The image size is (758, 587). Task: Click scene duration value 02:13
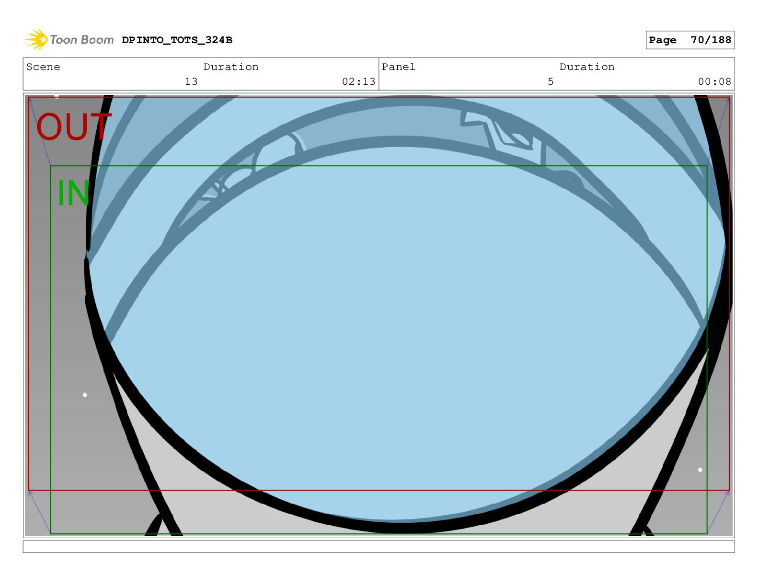click(x=358, y=81)
